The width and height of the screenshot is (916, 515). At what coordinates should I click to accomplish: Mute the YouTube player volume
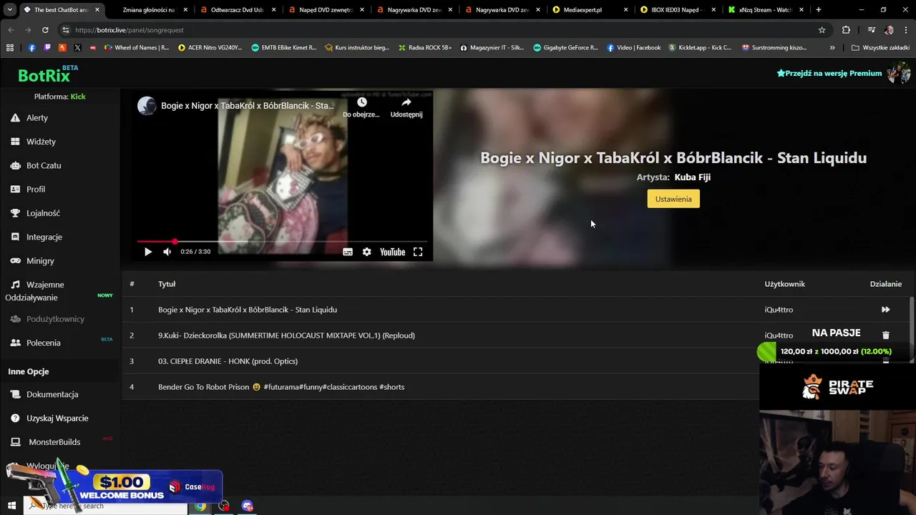click(x=167, y=252)
